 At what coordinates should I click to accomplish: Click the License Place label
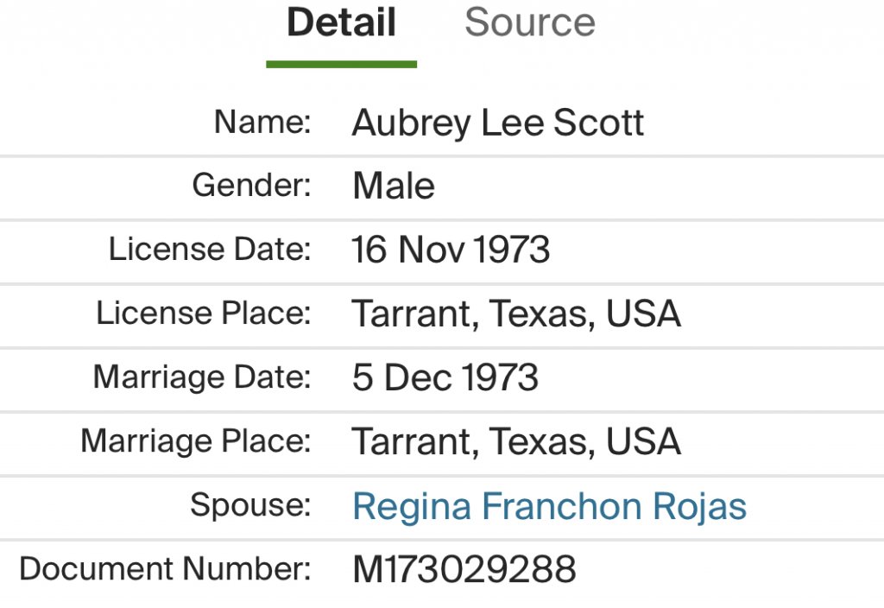[203, 313]
